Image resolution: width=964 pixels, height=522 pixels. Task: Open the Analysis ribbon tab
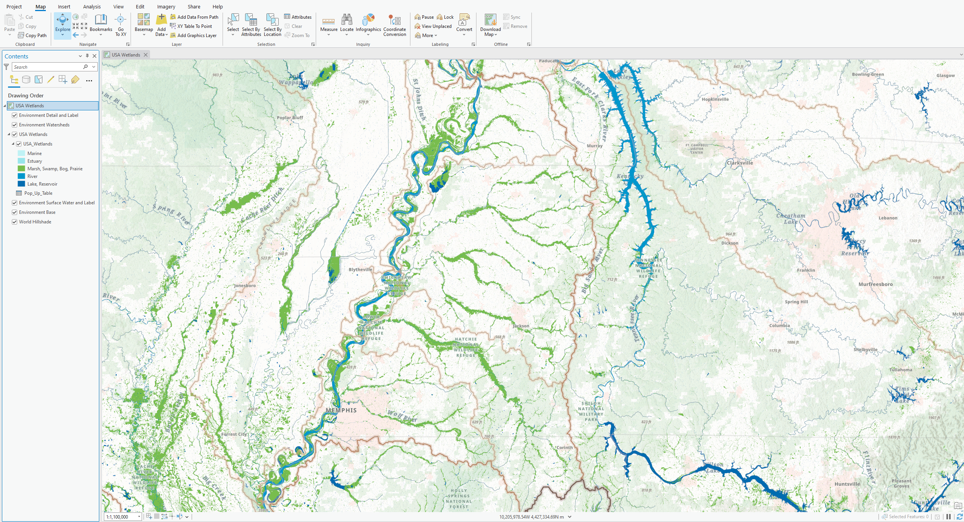point(92,6)
